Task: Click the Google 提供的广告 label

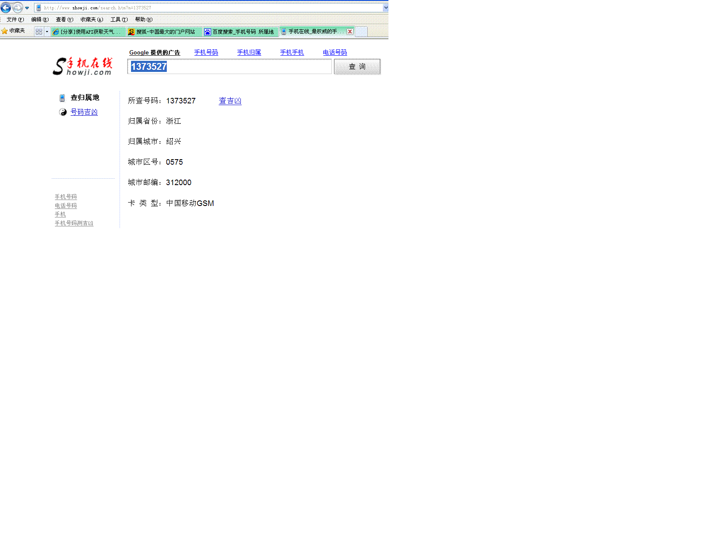Action: [x=154, y=53]
